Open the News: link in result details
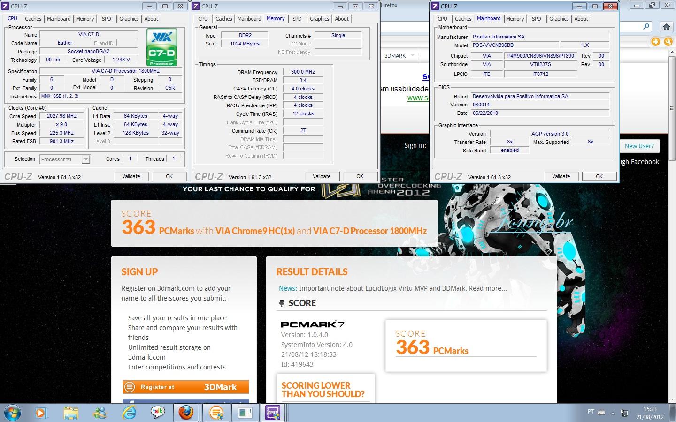Screen dimensions: 676x422 pos(288,288)
